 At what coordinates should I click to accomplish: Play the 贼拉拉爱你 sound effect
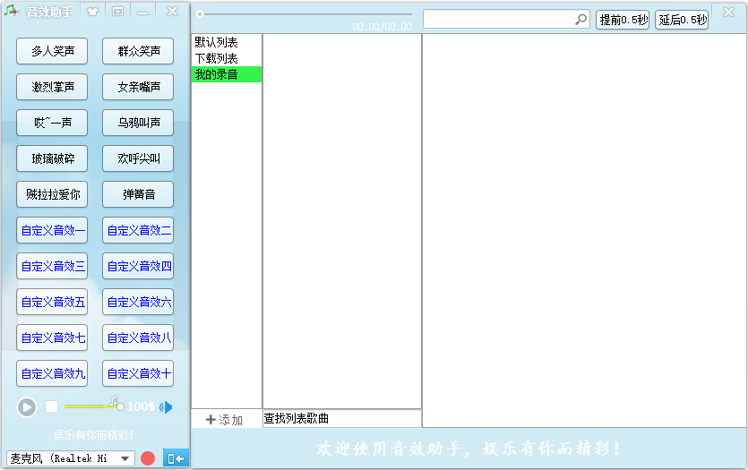52,194
